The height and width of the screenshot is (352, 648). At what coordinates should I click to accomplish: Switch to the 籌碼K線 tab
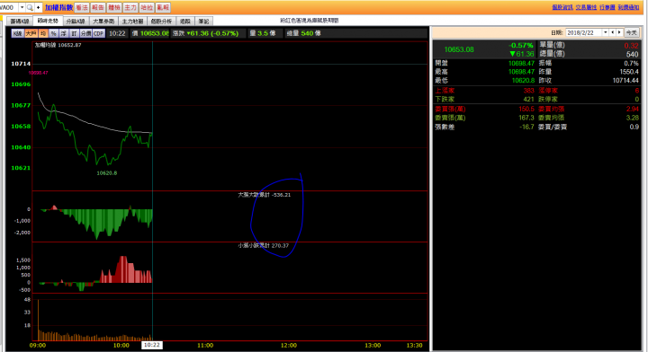coord(20,21)
